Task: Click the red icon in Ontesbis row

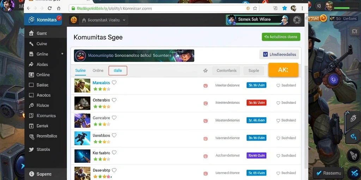Action: tap(206, 103)
